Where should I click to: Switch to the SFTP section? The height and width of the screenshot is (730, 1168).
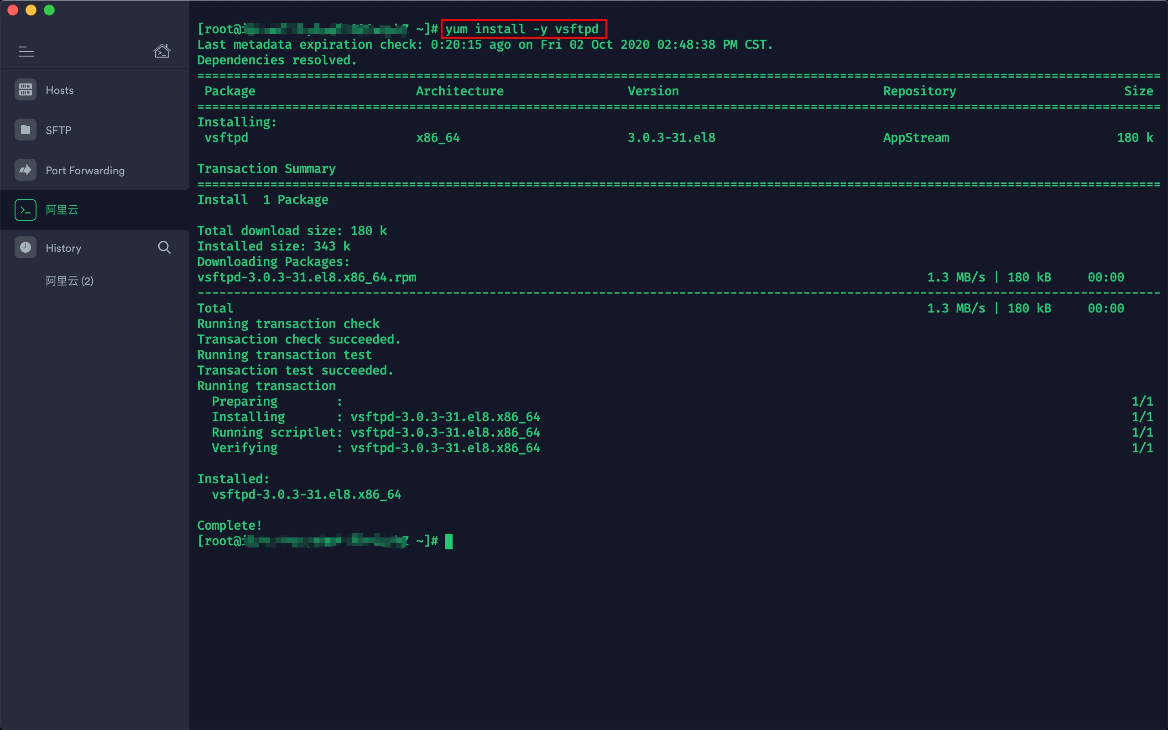[x=58, y=130]
